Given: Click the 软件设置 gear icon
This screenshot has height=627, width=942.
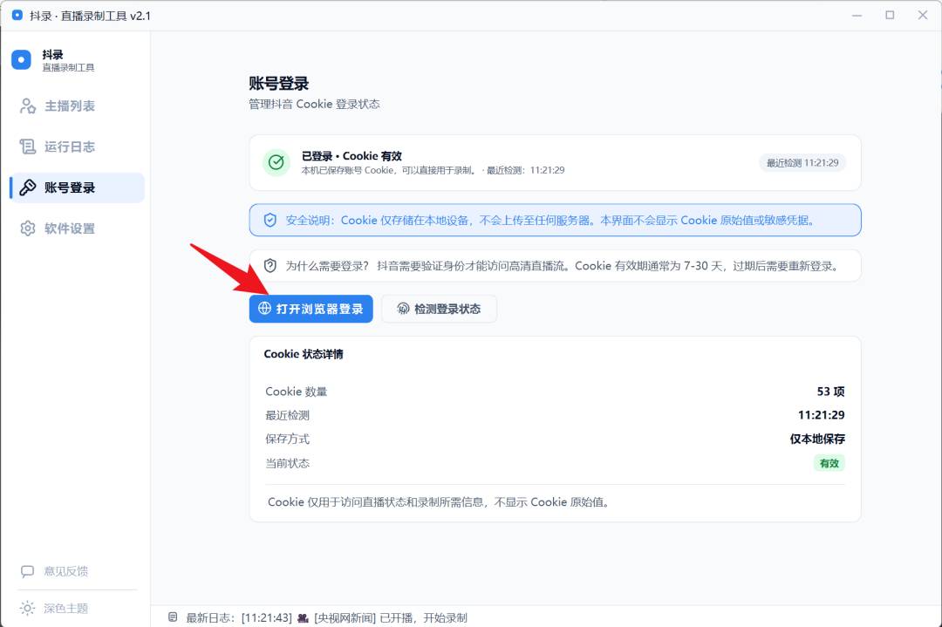Looking at the screenshot, I should (x=28, y=228).
